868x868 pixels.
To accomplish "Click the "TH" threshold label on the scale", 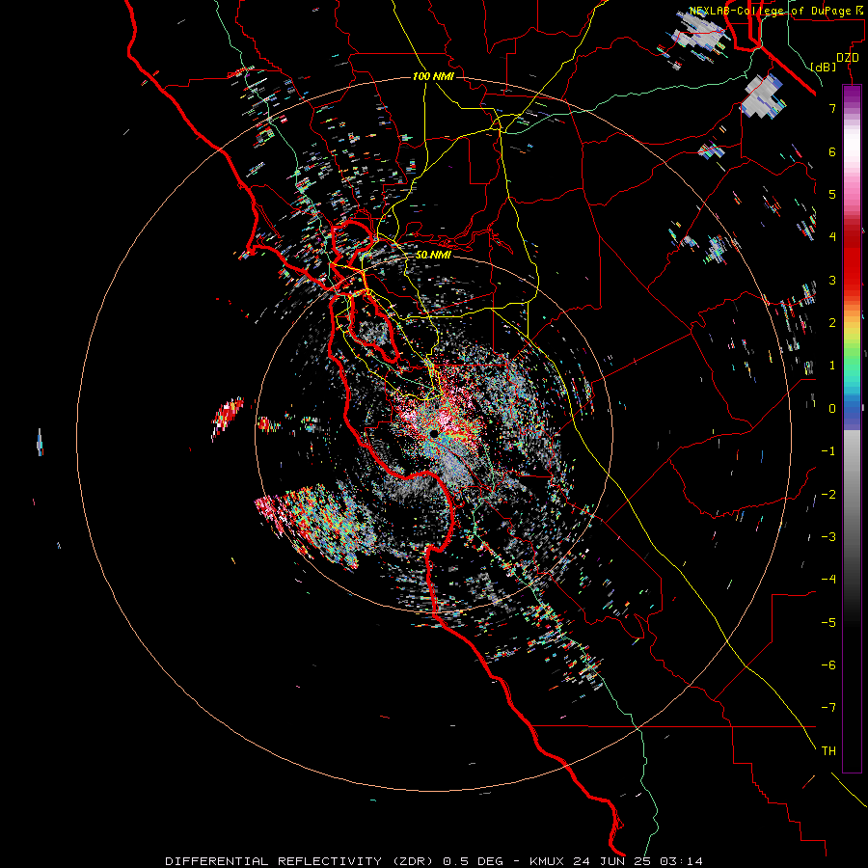I will click(828, 751).
